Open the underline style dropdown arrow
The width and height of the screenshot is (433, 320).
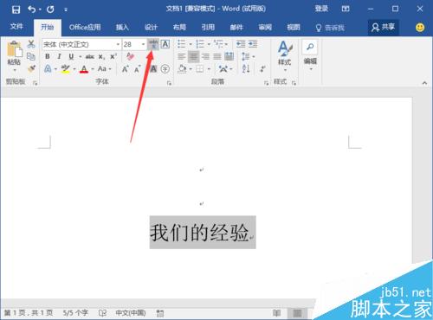pyautogui.click(x=80, y=57)
